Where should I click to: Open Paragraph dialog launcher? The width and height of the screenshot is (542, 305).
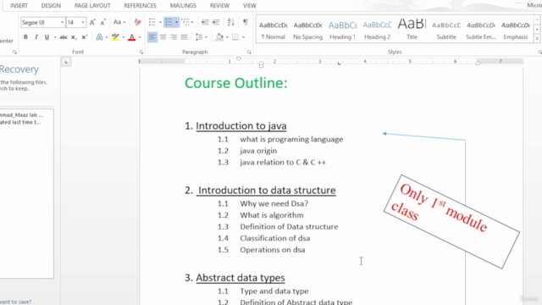[x=249, y=53]
